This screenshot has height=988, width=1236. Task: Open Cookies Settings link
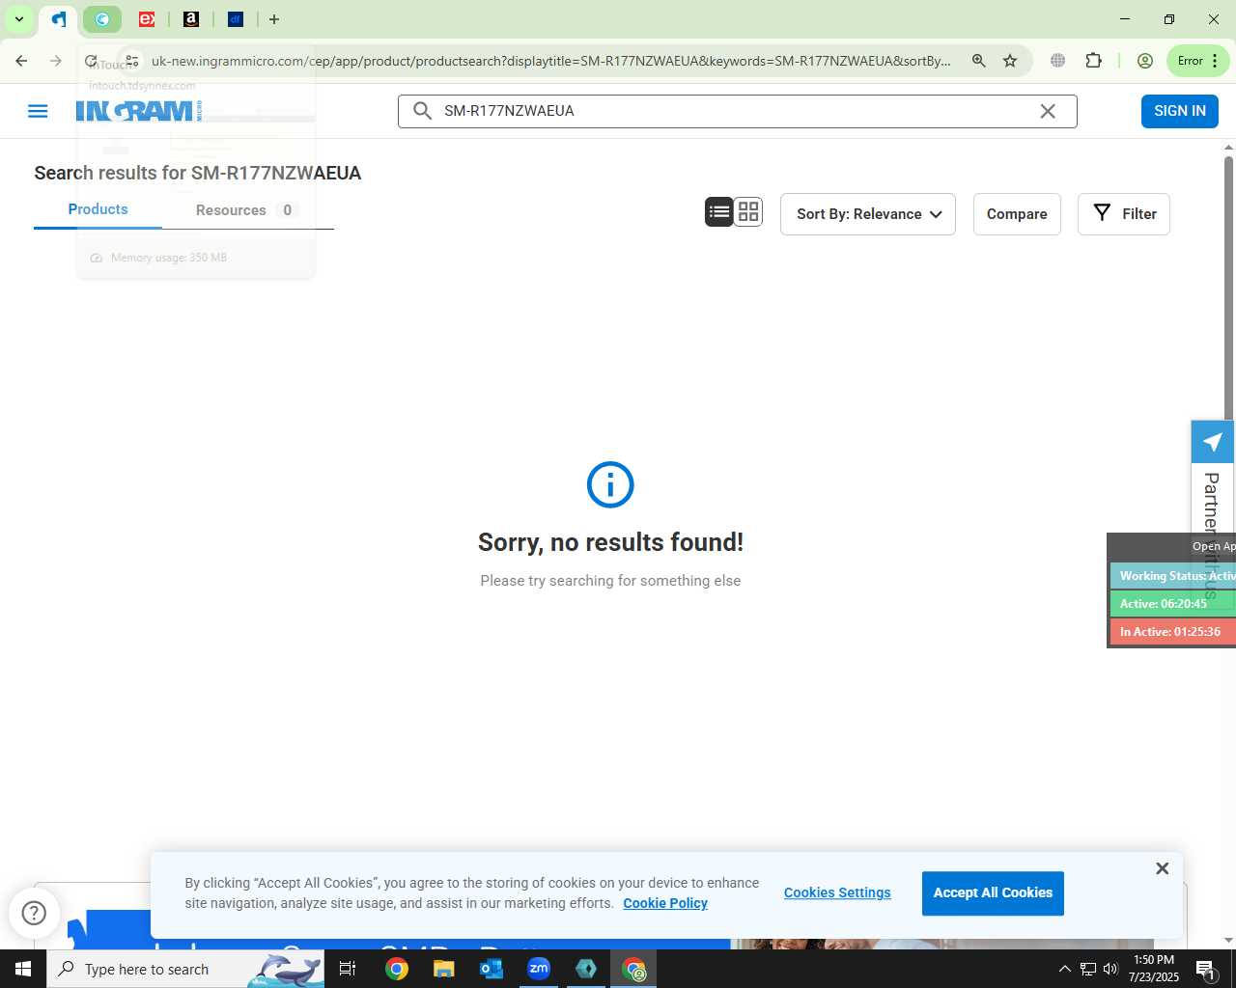coord(837,892)
